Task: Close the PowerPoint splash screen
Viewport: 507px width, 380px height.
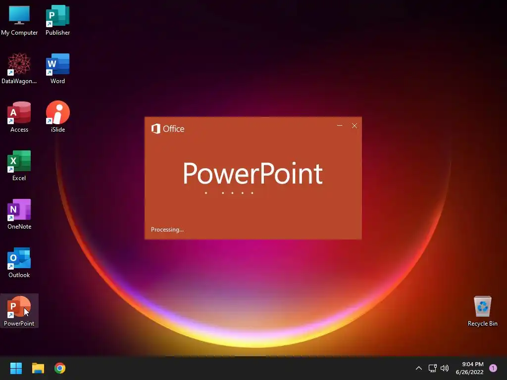Action: (x=355, y=126)
